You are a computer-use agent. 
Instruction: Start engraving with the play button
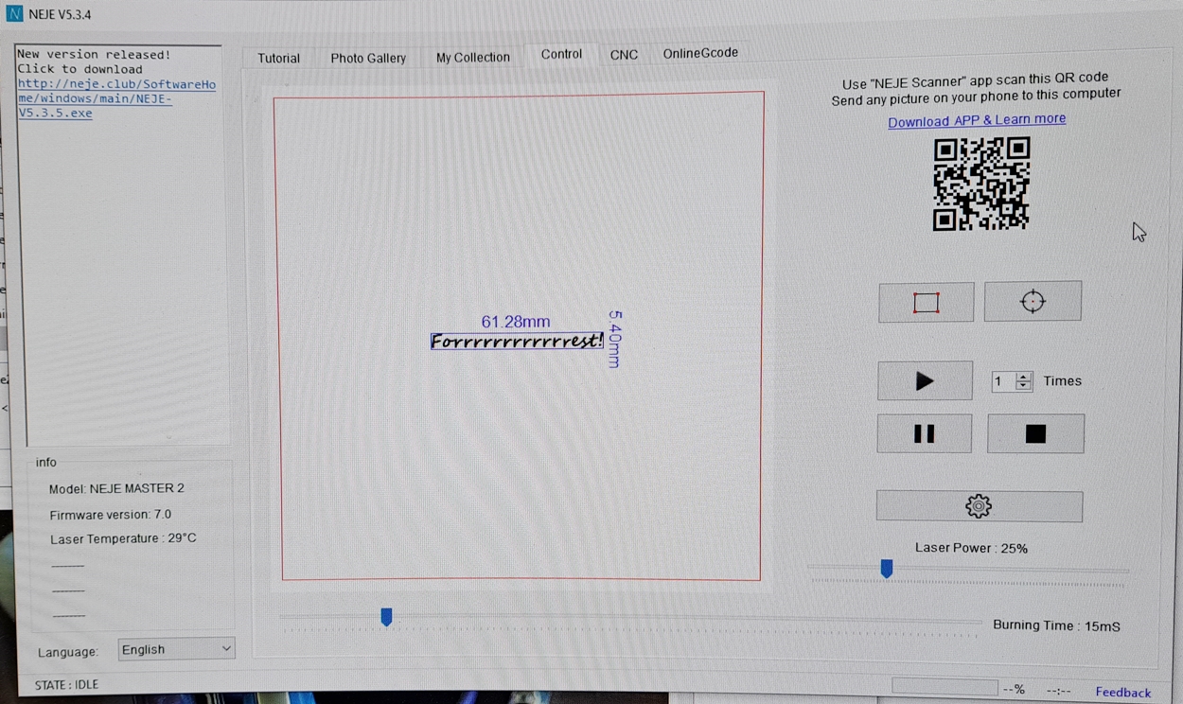(925, 381)
